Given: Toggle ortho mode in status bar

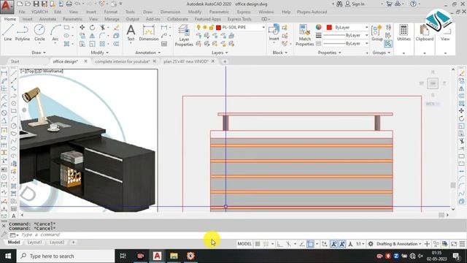Looking at the screenshot, I should (280, 244).
